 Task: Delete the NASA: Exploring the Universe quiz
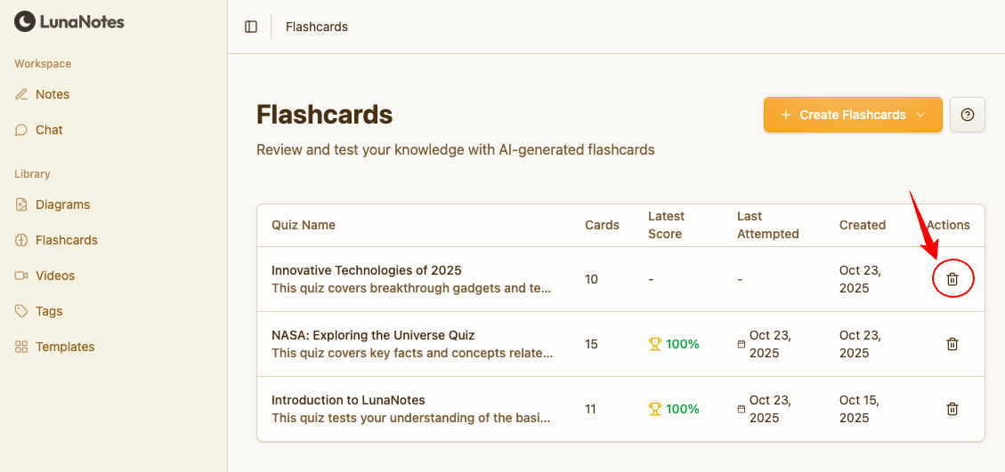[x=952, y=344]
